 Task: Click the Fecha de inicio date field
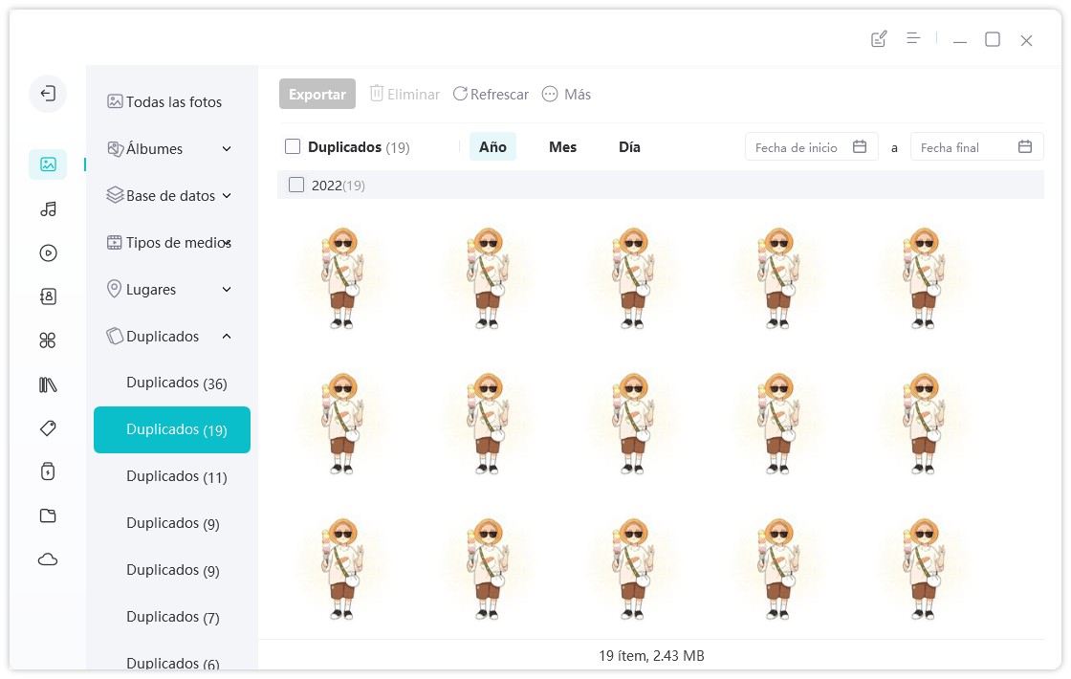812,147
